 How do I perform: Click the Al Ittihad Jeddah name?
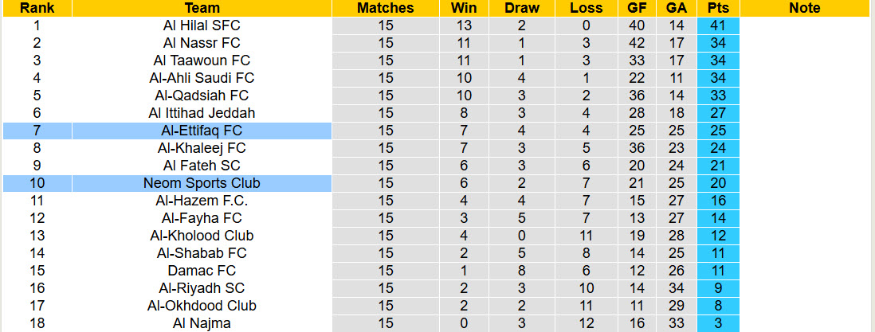(202, 113)
